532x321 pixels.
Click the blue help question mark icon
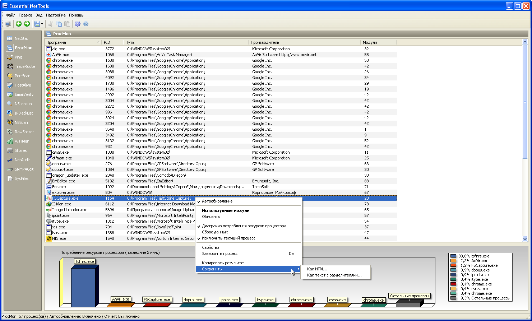click(x=86, y=24)
